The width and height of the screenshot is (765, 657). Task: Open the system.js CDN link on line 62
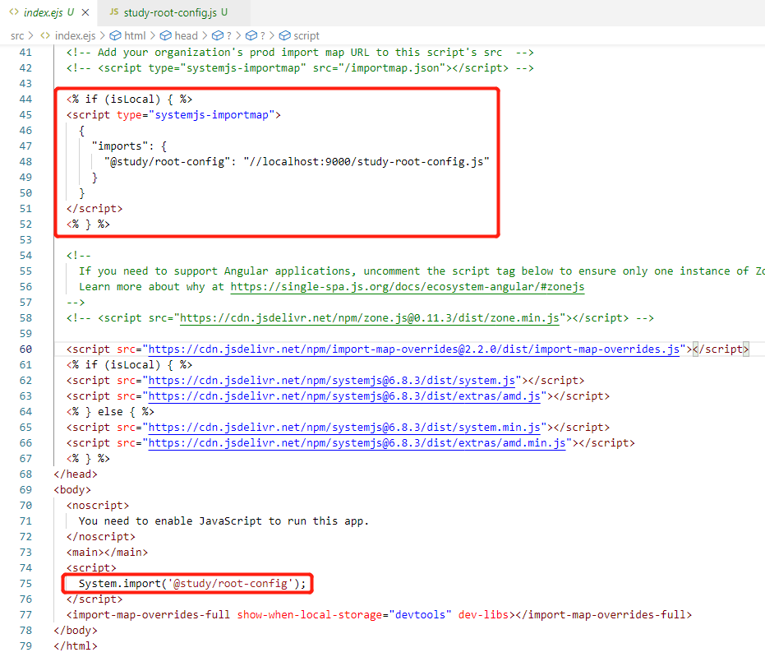coord(331,380)
